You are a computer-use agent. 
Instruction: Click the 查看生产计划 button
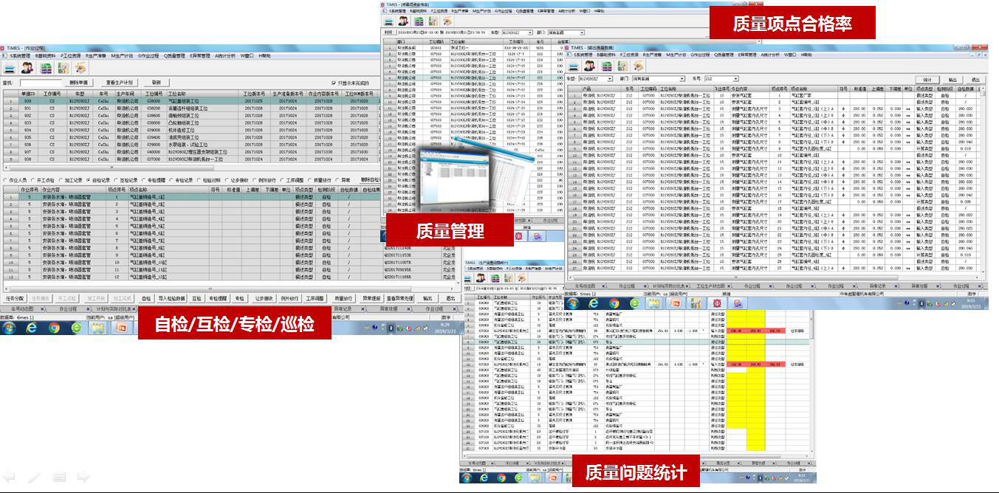point(119,83)
